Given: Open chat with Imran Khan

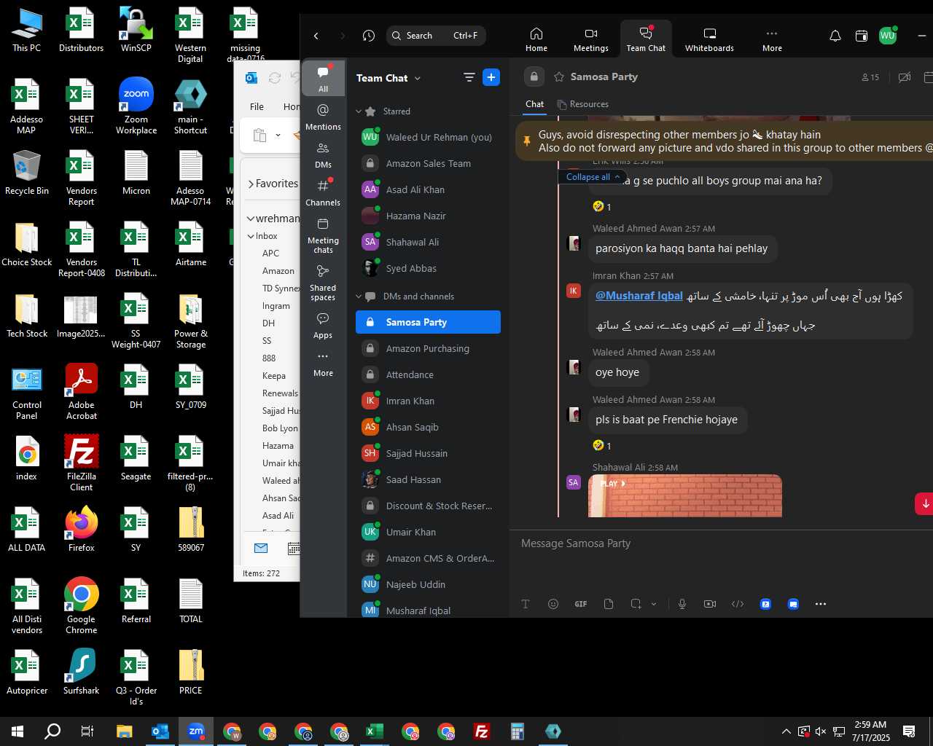Looking at the screenshot, I should [x=428, y=401].
